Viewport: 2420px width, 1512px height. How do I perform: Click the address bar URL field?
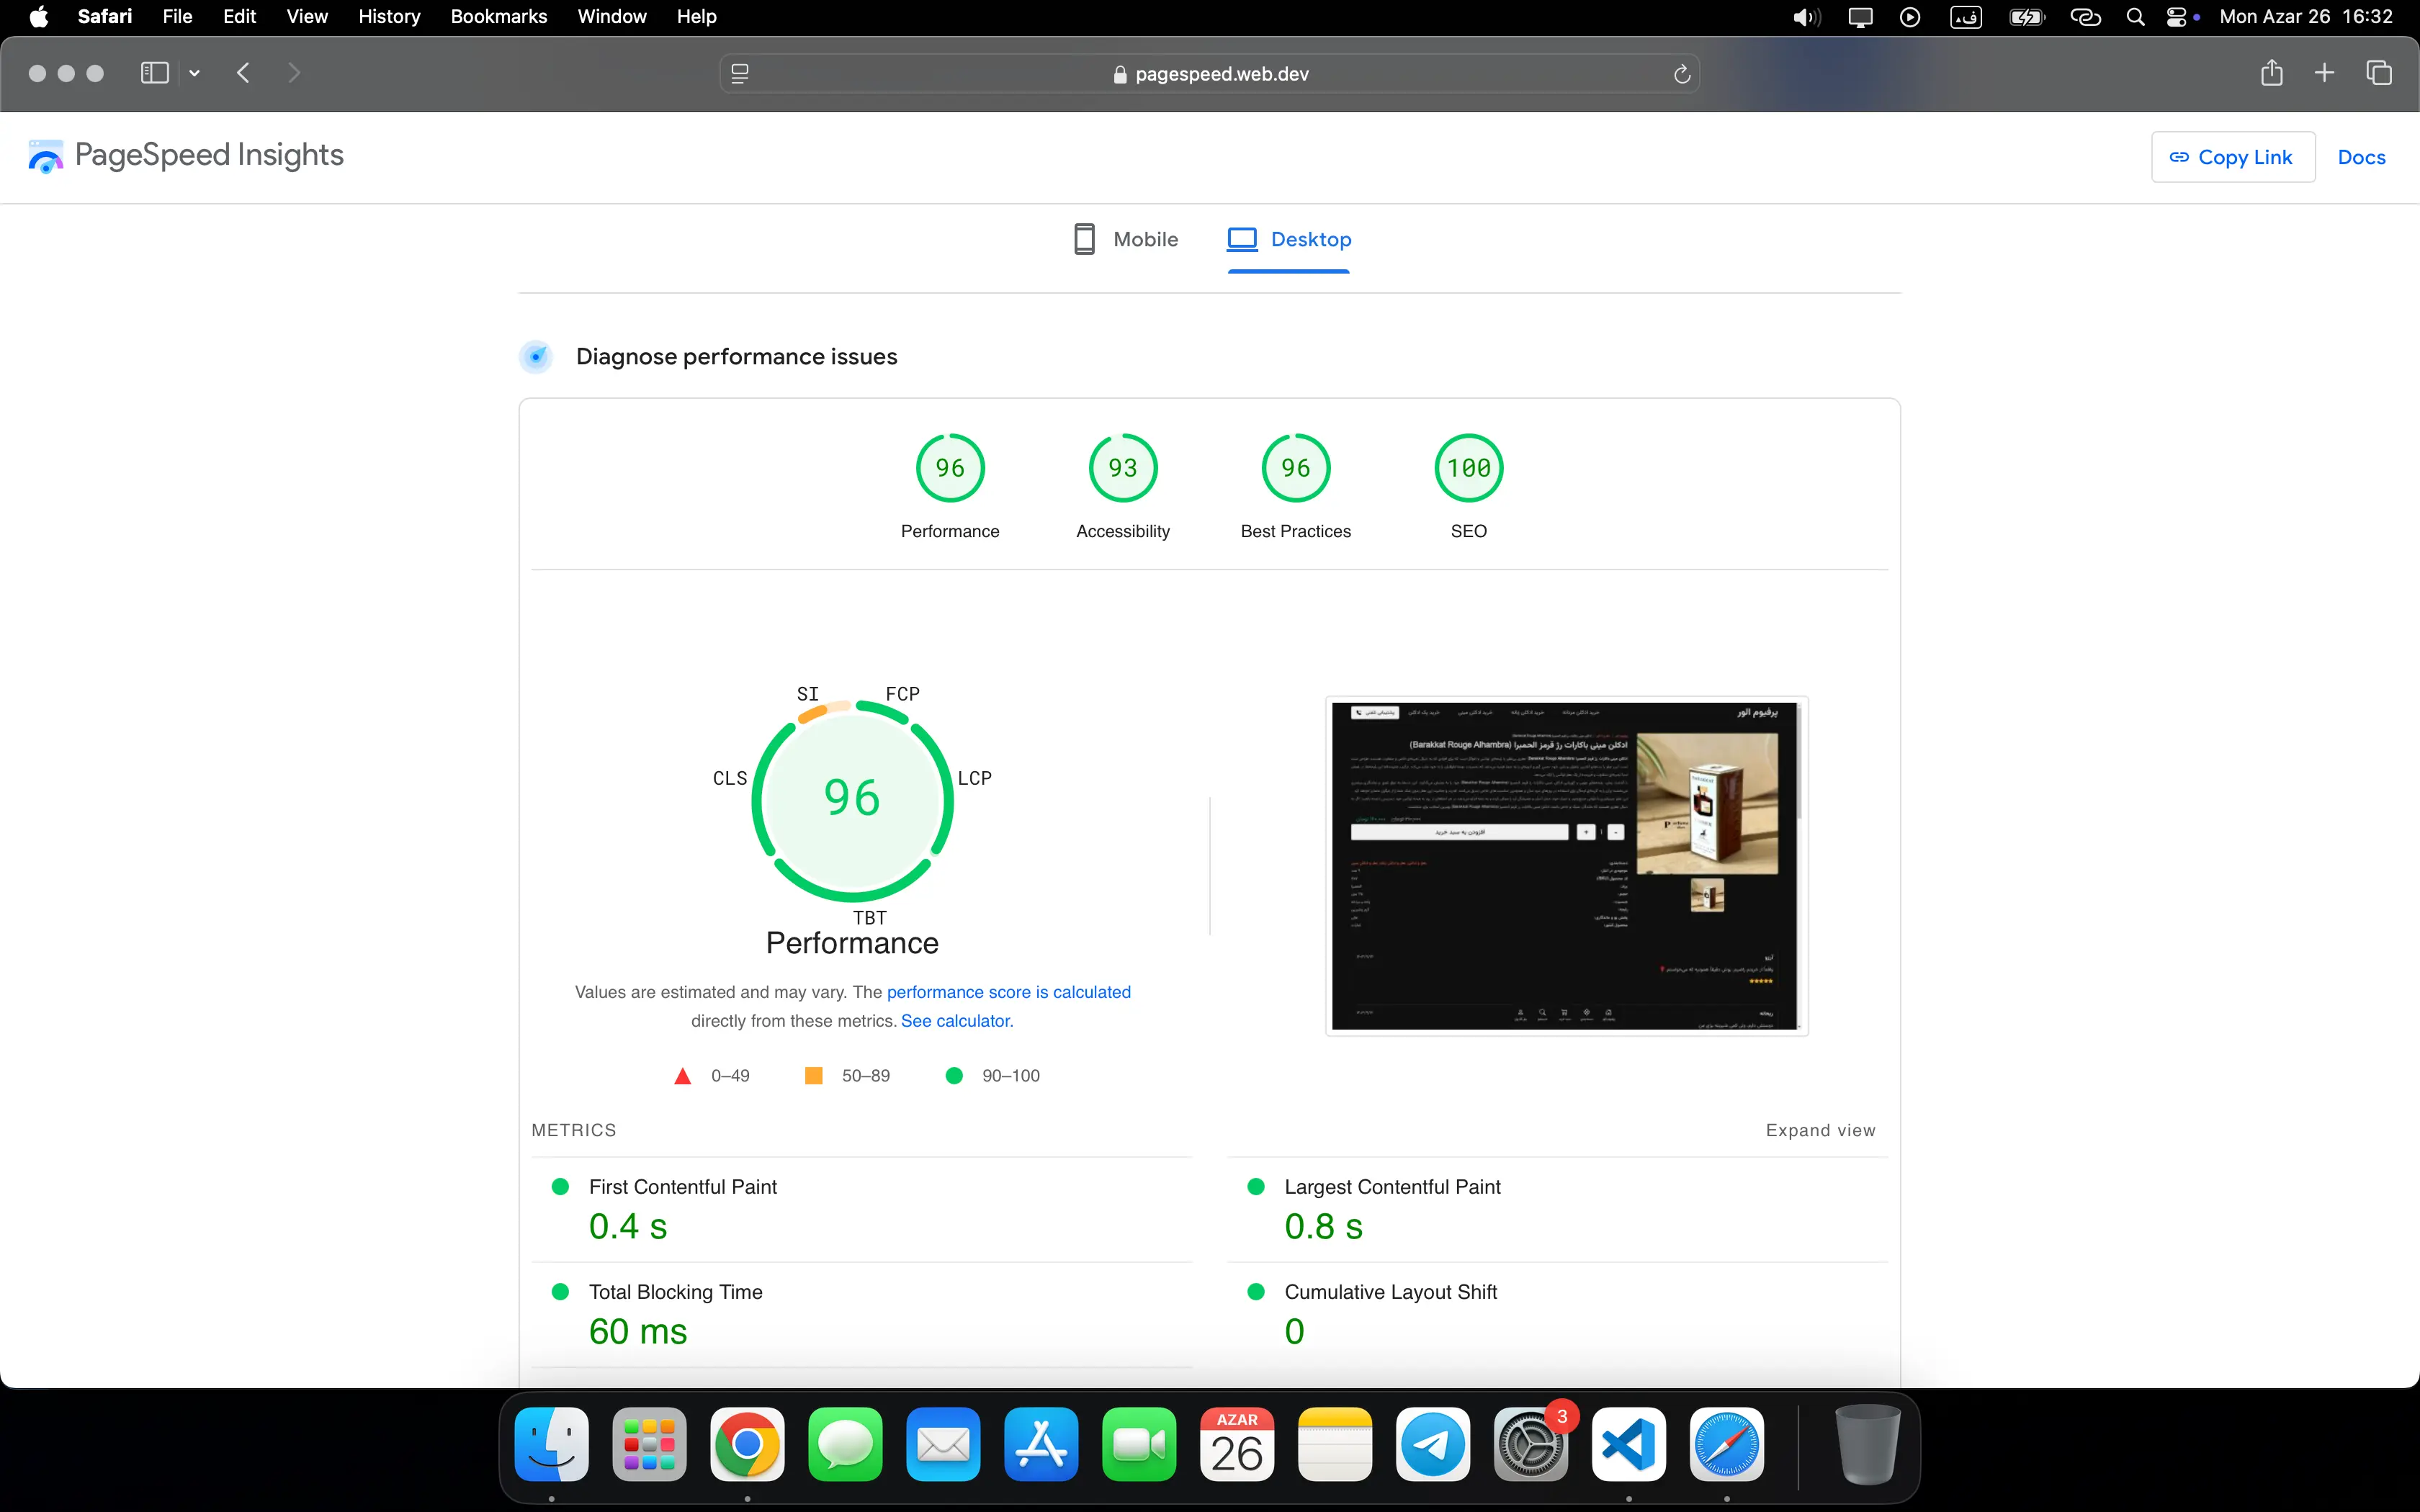(x=1209, y=73)
